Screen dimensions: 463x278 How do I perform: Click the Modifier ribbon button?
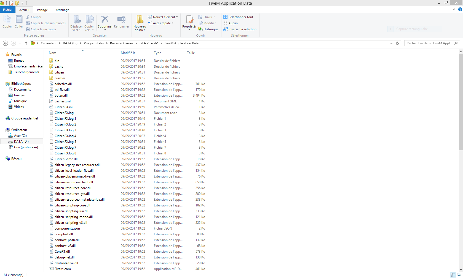coord(207,23)
